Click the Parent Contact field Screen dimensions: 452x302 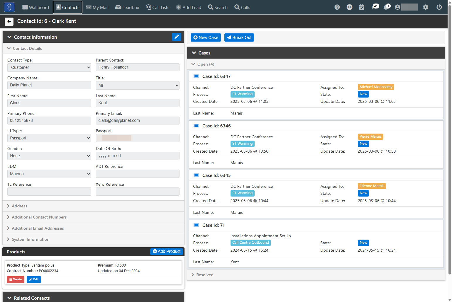click(138, 67)
